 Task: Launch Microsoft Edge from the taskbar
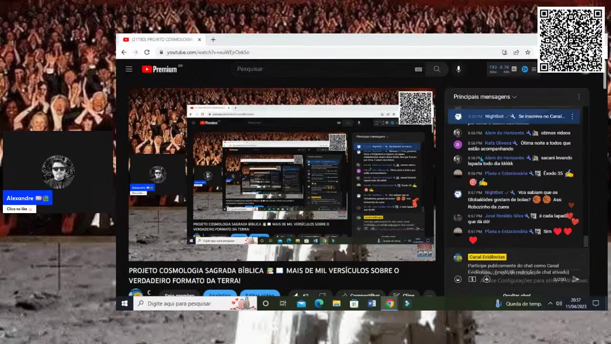pyautogui.click(x=319, y=303)
